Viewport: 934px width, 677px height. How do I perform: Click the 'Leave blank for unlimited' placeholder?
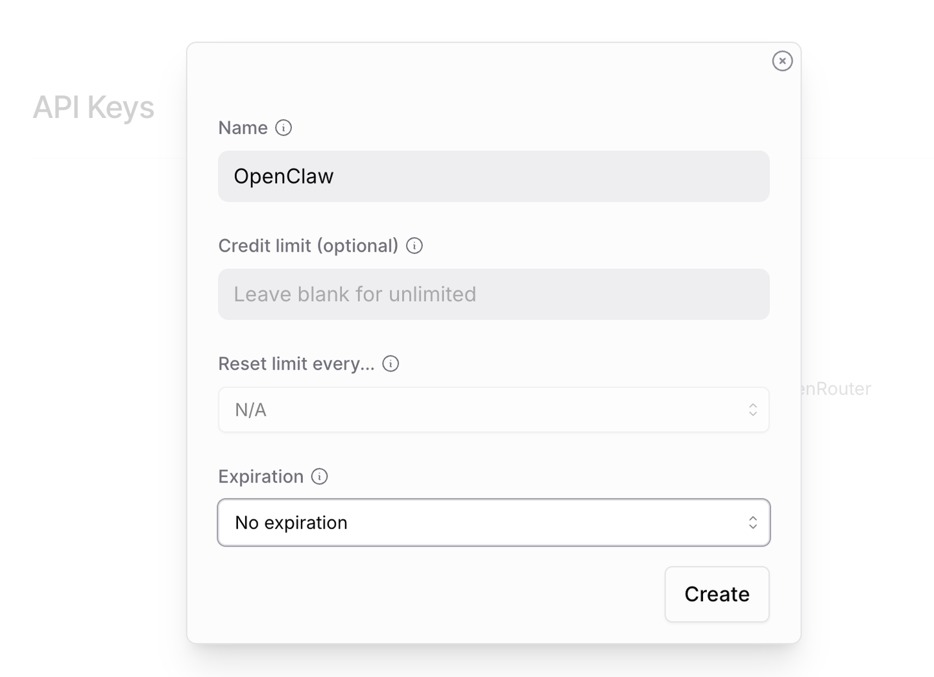tap(355, 294)
